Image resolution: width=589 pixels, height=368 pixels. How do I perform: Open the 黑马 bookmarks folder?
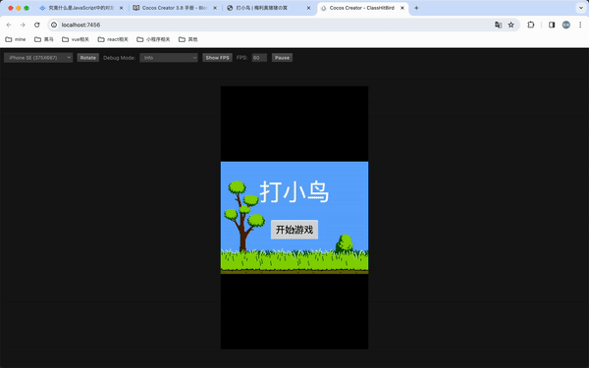pyautogui.click(x=44, y=39)
